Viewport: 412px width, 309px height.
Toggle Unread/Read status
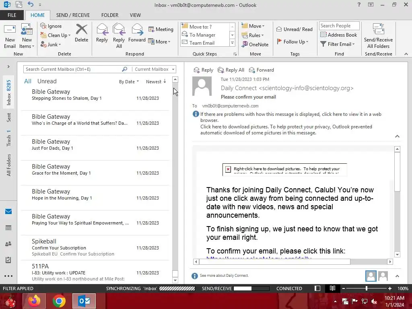click(x=294, y=29)
